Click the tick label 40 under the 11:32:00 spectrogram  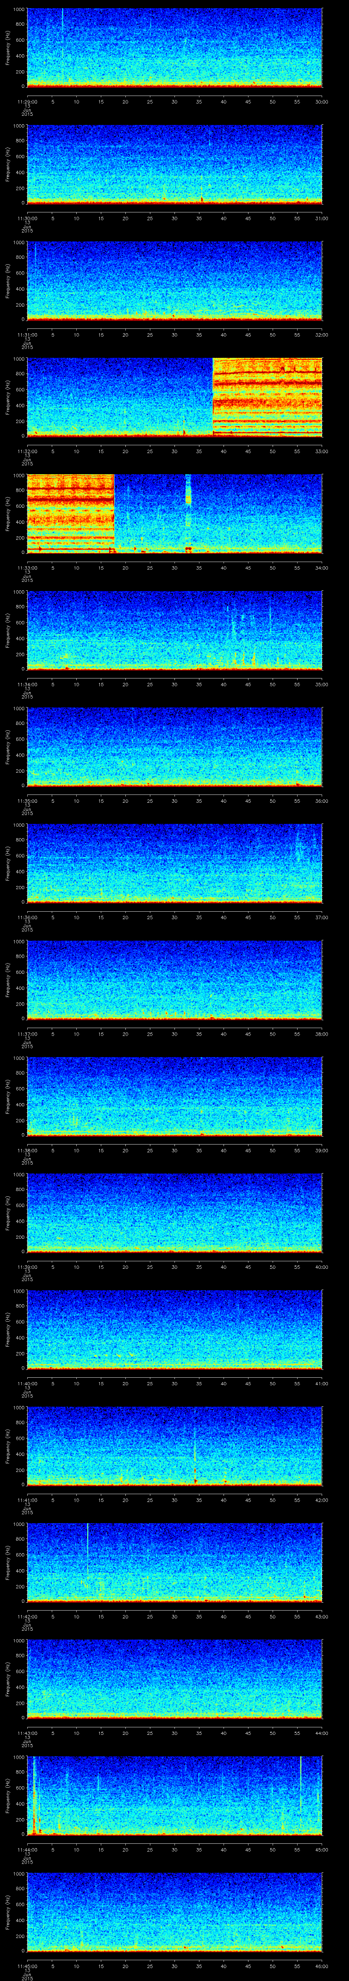tap(223, 451)
